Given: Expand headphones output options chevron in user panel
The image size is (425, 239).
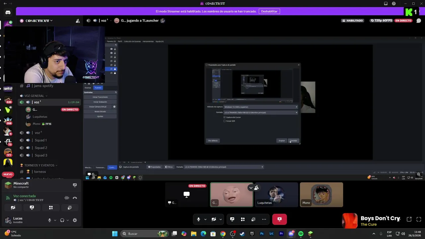Looking at the screenshot, I should point(68,220).
